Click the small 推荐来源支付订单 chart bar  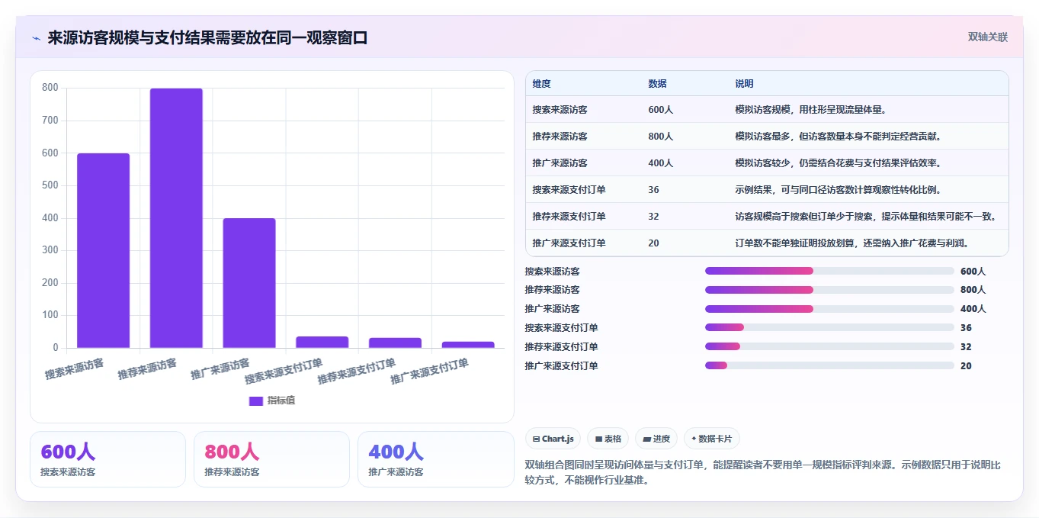pos(395,343)
